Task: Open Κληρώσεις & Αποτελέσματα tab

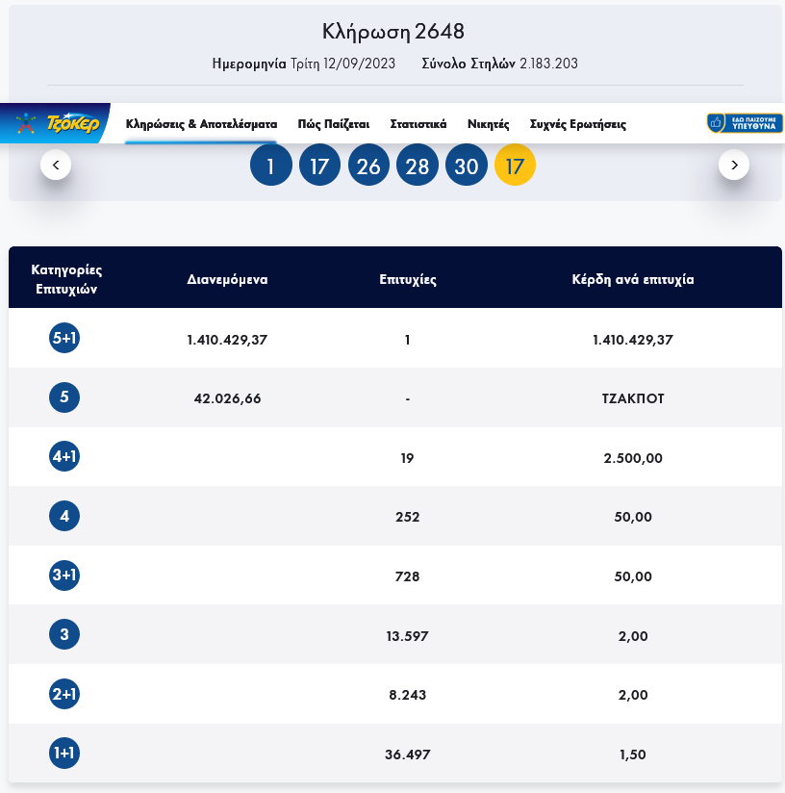Action: tap(201, 124)
